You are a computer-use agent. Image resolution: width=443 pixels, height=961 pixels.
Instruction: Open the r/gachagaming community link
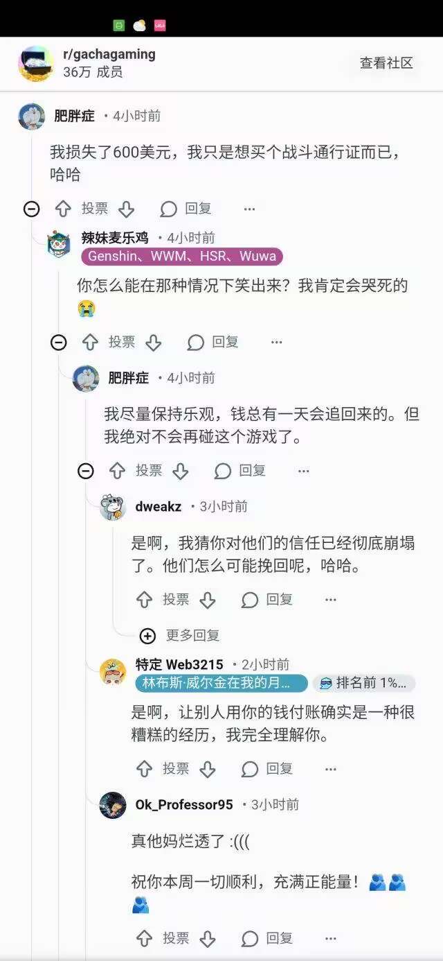coord(109,54)
